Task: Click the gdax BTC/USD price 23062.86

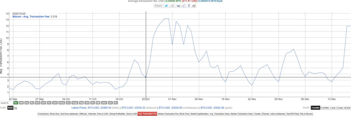Action: (x=212, y=108)
